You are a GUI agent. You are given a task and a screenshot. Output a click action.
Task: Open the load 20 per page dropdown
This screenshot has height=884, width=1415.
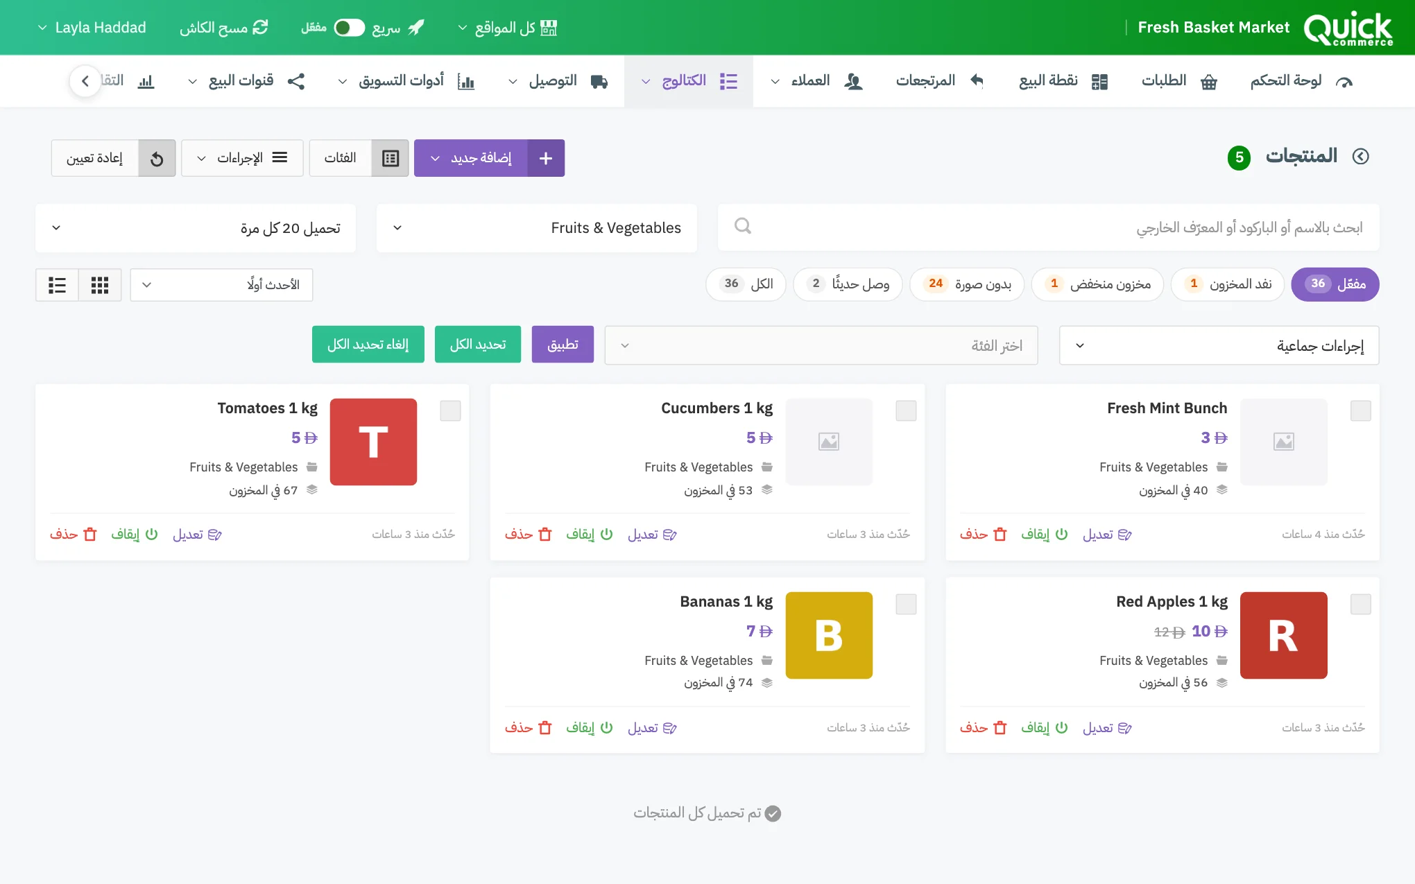196,228
